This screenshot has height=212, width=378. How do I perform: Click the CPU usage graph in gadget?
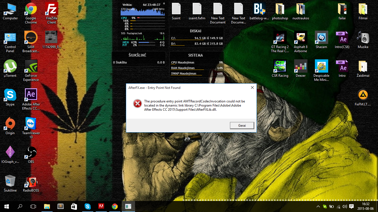point(143,11)
